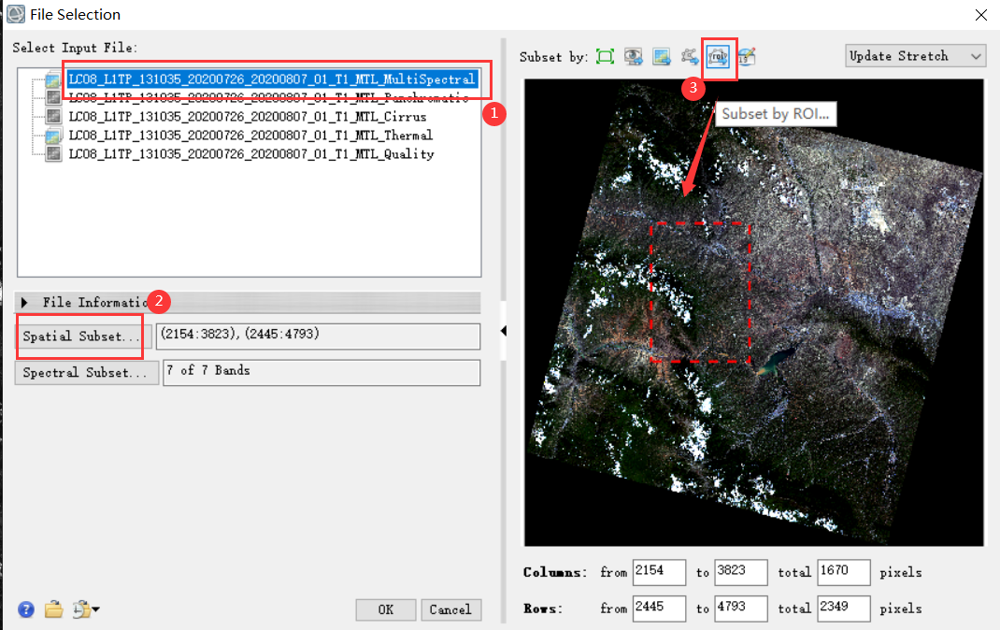The height and width of the screenshot is (630, 1000).
Task: Click the Use Full Extent subset icon
Action: coord(605,57)
